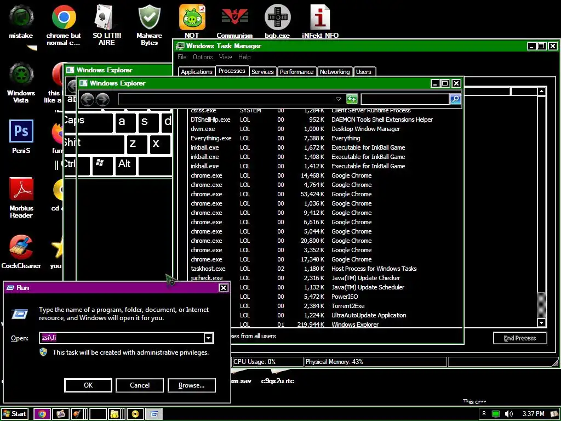Open the Options menu in Task Manager
The height and width of the screenshot is (421, 561).
203,57
